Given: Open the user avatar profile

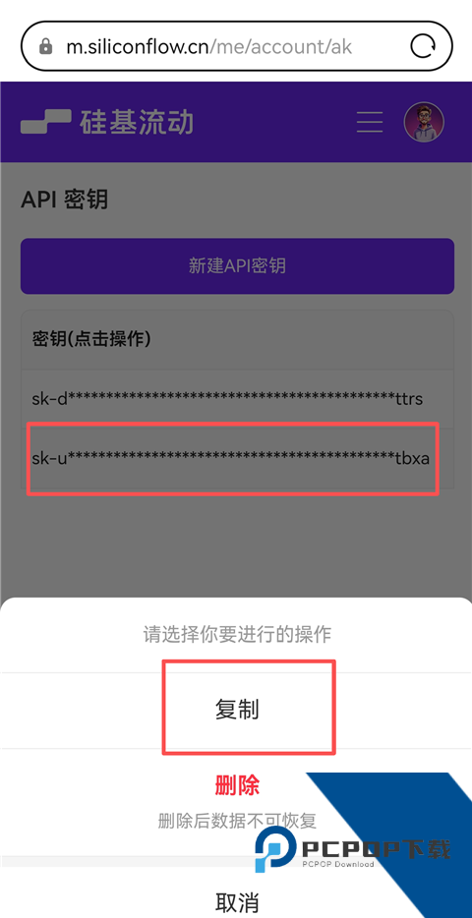Looking at the screenshot, I should tap(424, 122).
